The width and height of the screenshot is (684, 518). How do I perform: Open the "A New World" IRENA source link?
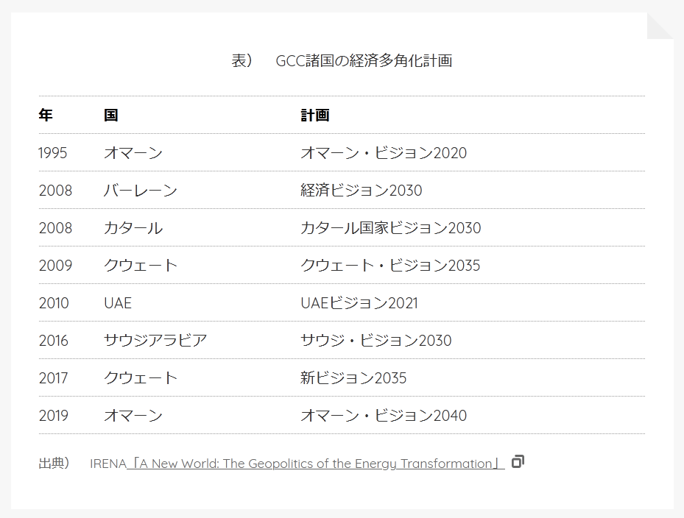[315, 464]
